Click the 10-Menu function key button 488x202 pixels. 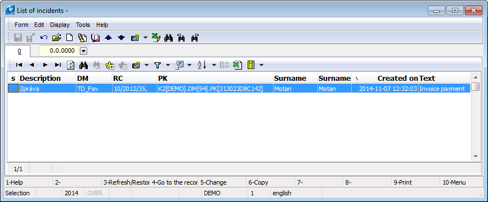[462, 182]
